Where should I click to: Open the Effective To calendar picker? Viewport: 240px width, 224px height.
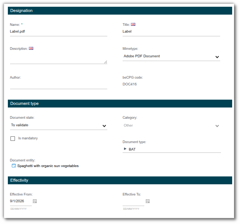[148, 201]
